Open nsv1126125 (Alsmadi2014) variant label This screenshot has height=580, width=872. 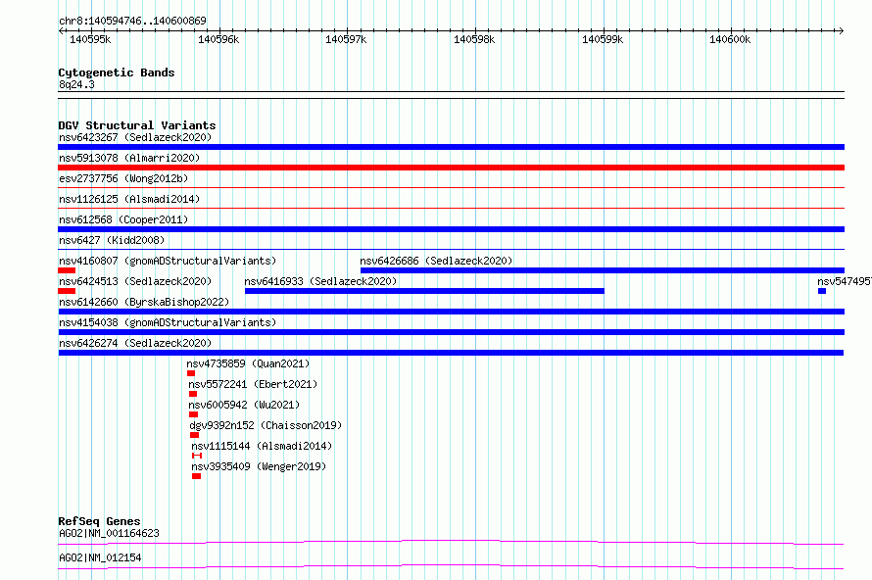[x=129, y=199]
